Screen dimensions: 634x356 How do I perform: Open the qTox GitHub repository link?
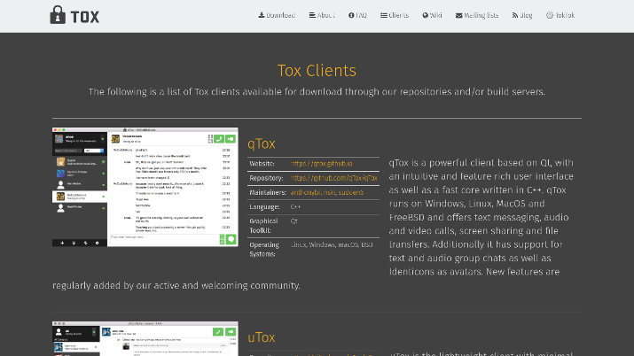click(334, 178)
